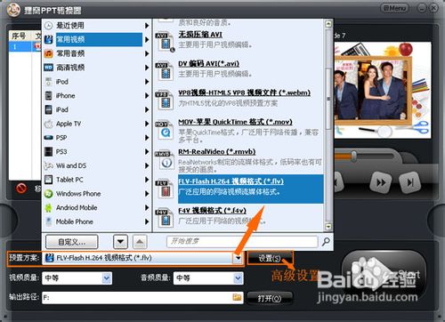Expand the iPad submenu arrow
The image size is (445, 322).
tap(147, 109)
